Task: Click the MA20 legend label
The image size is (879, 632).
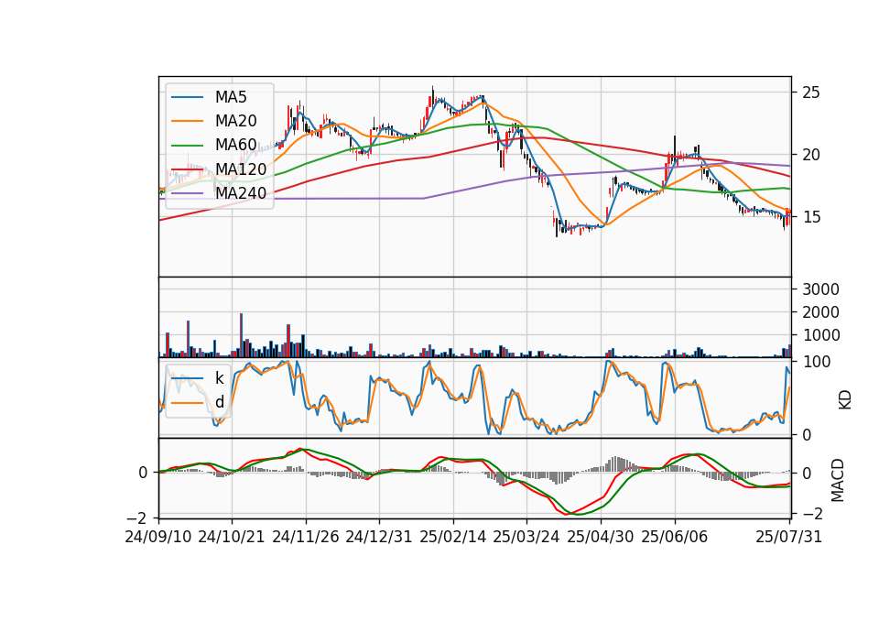Action: point(235,121)
